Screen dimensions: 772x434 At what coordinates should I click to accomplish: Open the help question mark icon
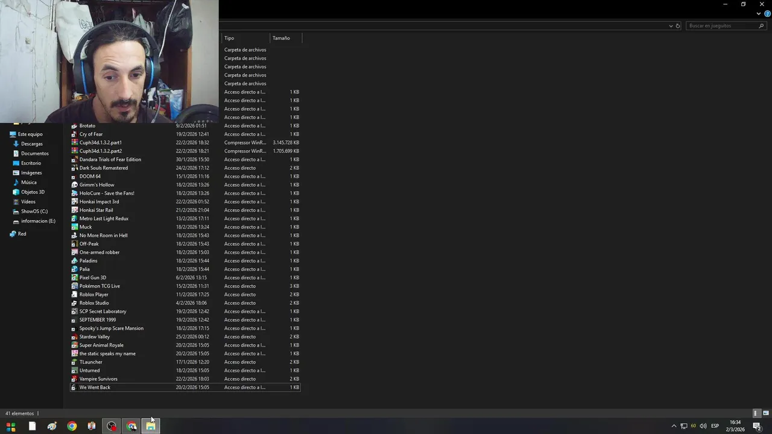tap(767, 14)
